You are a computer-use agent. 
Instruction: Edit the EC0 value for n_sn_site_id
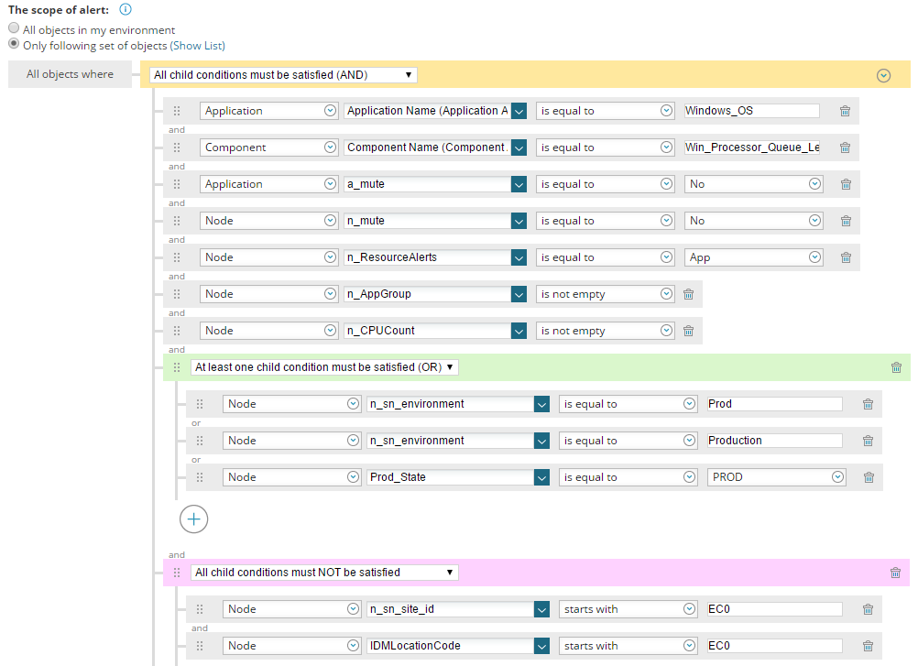pos(774,609)
